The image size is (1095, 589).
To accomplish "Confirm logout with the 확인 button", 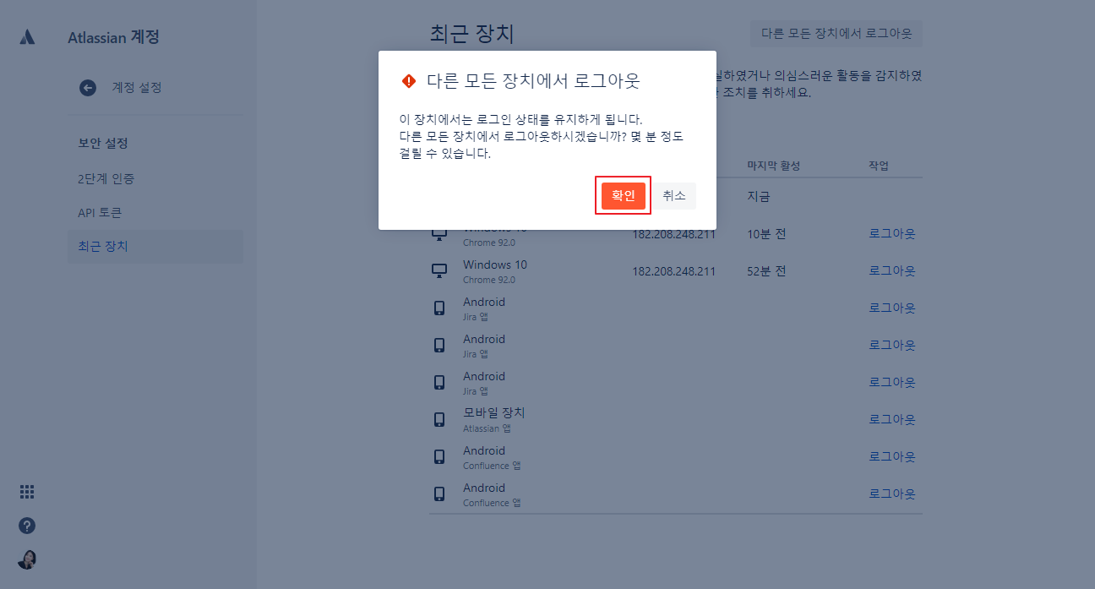I will (624, 195).
